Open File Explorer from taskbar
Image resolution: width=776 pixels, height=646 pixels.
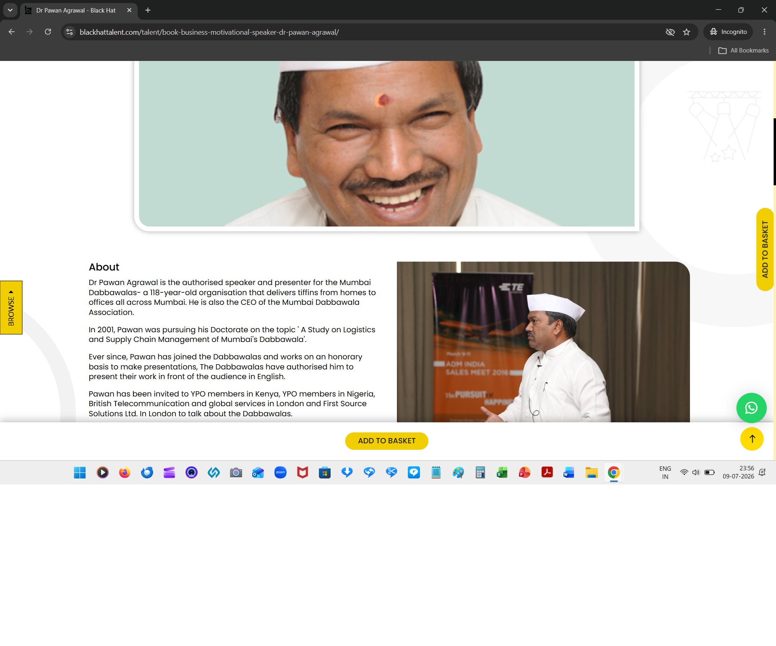point(591,472)
